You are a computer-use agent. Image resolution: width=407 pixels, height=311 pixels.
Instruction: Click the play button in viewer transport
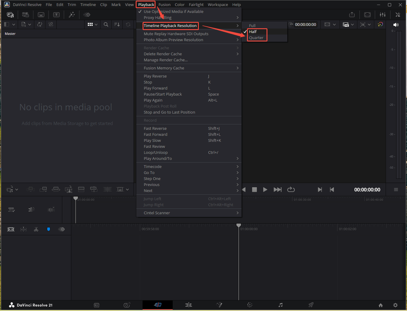click(x=265, y=189)
